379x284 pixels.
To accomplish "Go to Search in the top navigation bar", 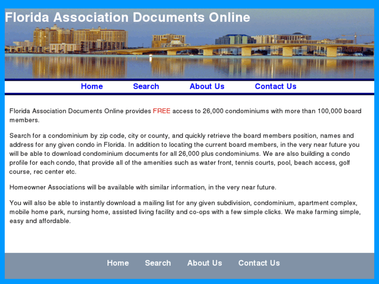I will 146,87.
